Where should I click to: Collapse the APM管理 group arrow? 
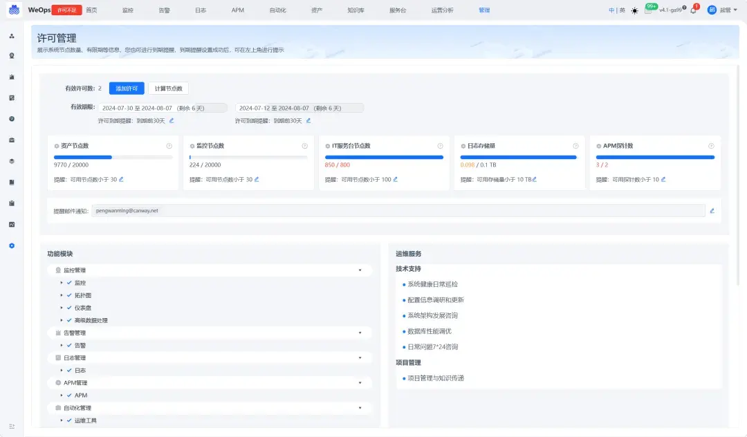click(x=360, y=383)
